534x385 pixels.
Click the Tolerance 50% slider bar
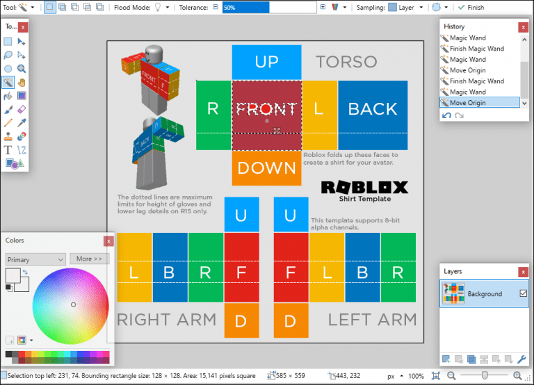[269, 7]
